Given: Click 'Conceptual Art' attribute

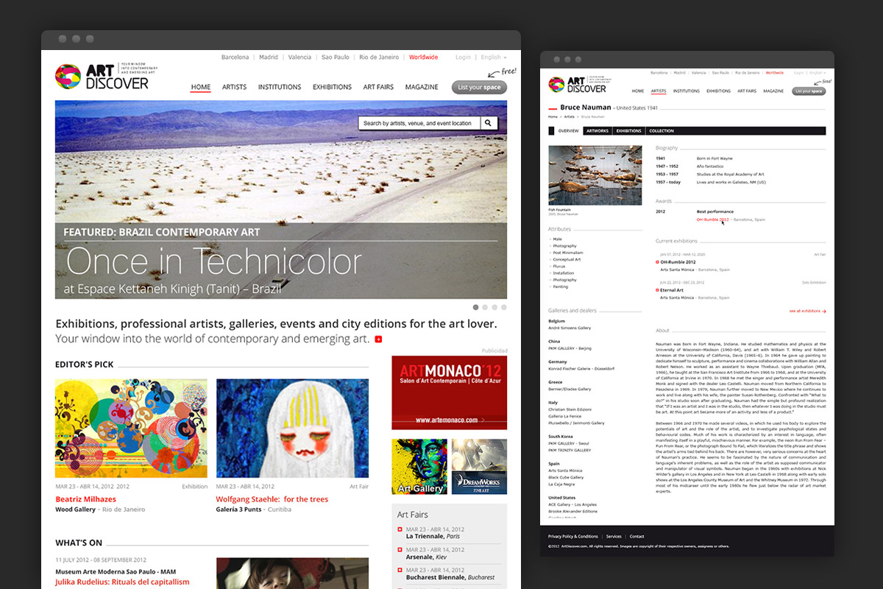Looking at the screenshot, I should [567, 259].
